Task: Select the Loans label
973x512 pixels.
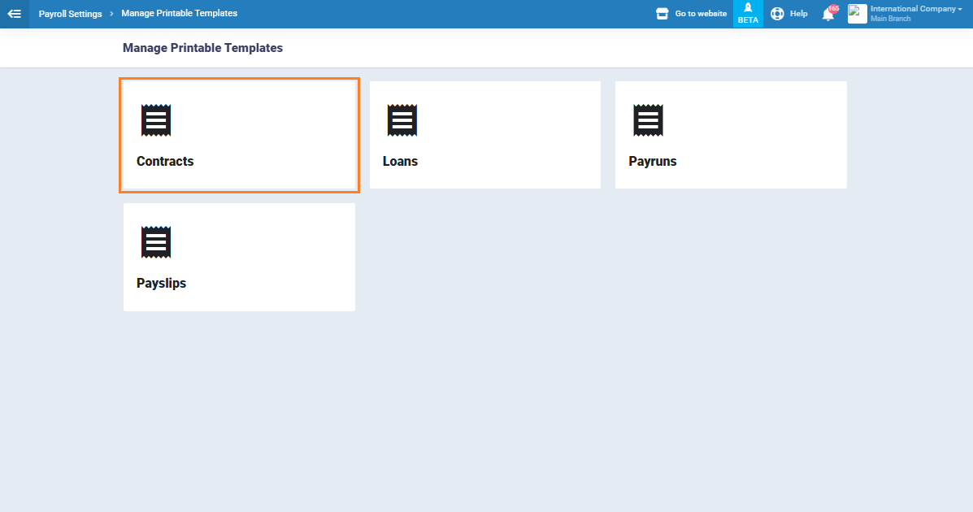Action: (400, 161)
